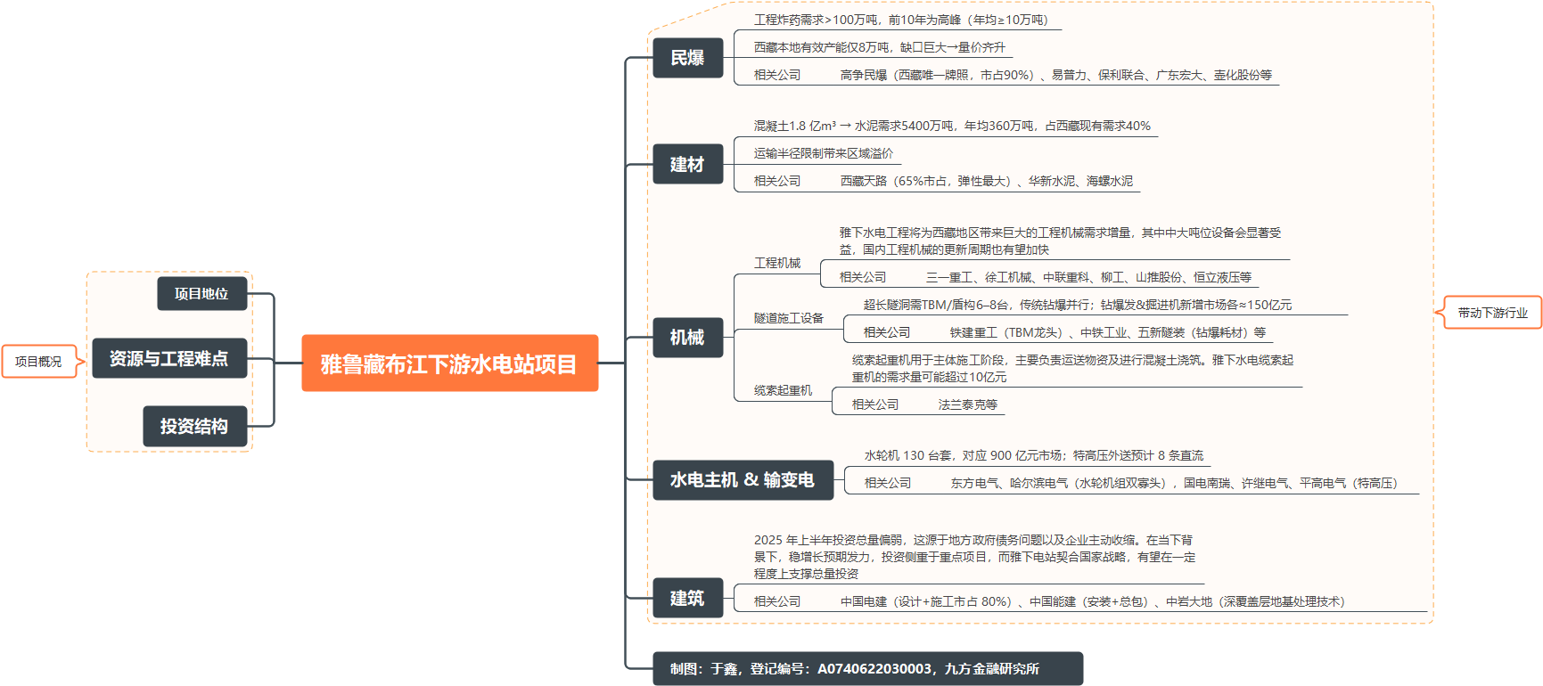Click 相关公司 label beside 法兰泰克等
The width and height of the screenshot is (1543, 686).
875,404
